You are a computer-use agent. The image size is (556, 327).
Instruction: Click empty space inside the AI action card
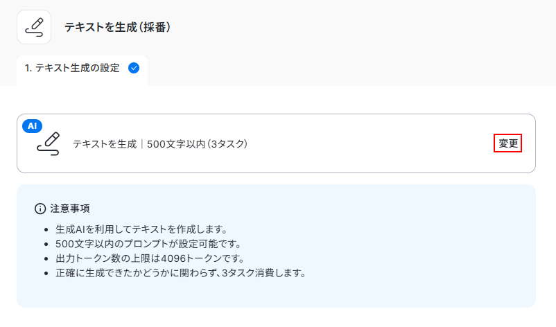(x=367, y=144)
